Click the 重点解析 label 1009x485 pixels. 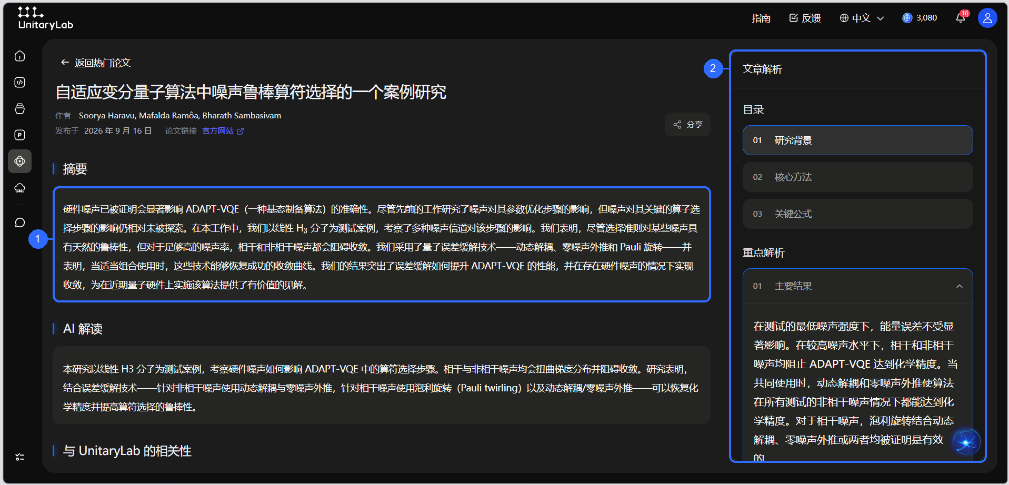[763, 253]
